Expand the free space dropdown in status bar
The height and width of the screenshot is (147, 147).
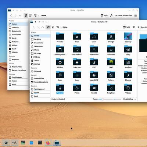point(135,99)
